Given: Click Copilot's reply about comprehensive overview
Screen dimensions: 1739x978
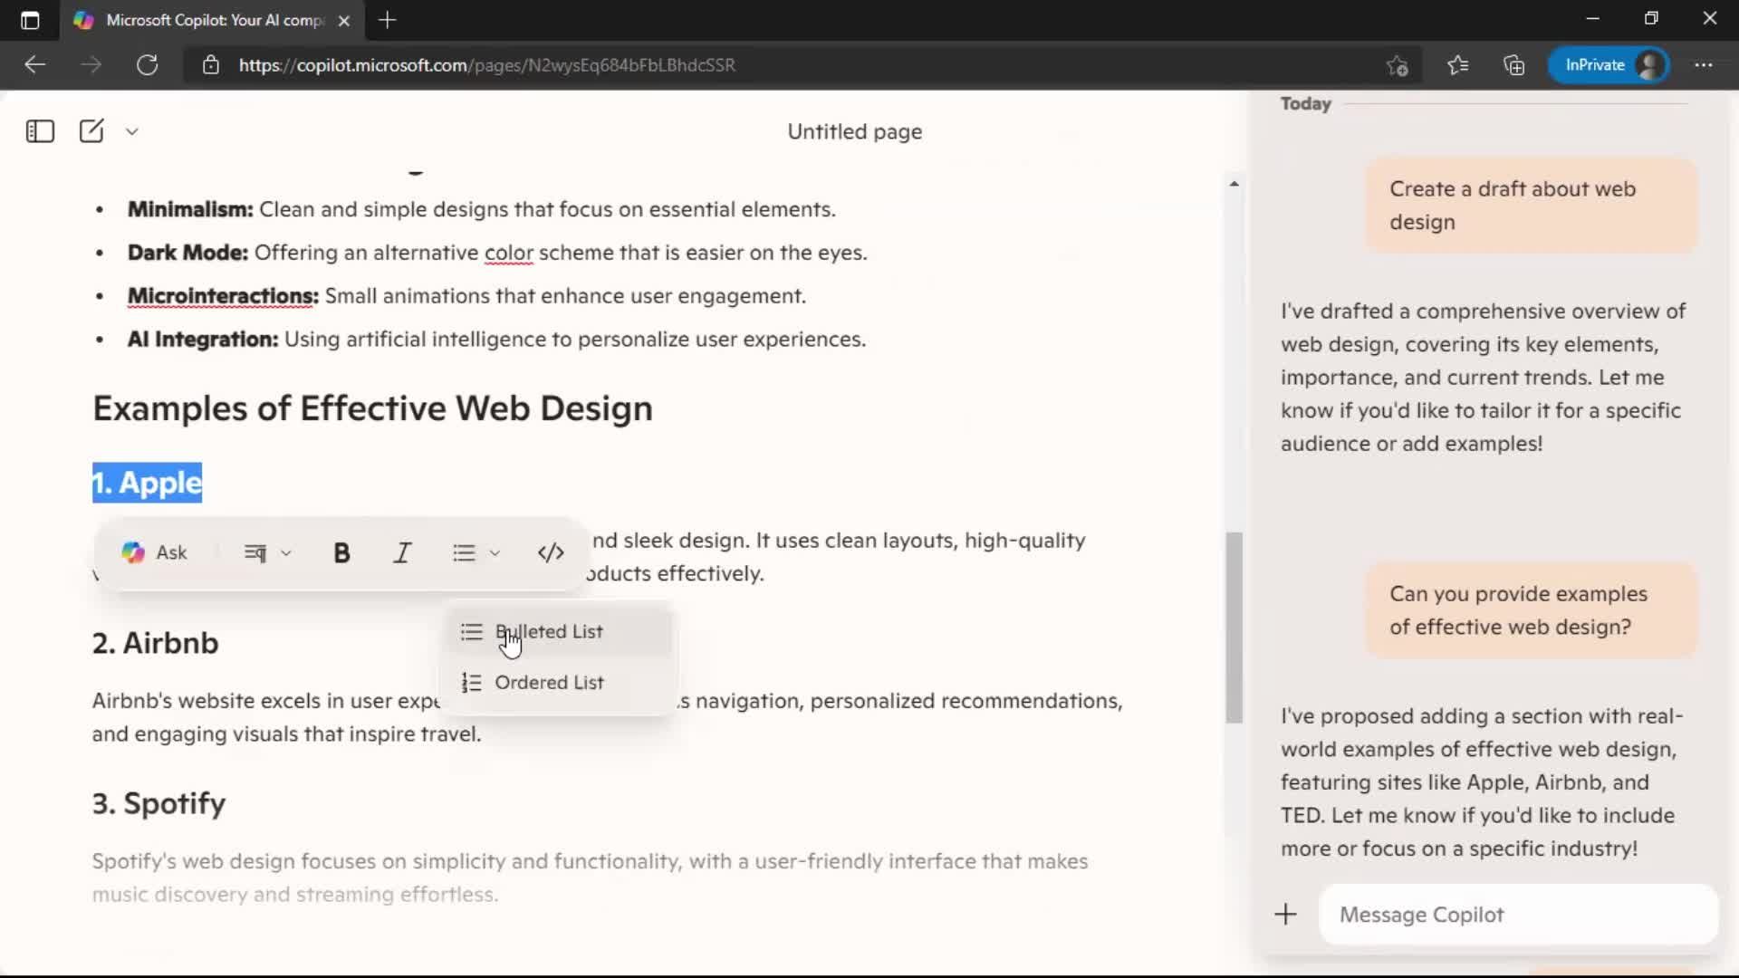Looking at the screenshot, I should [x=1484, y=378].
